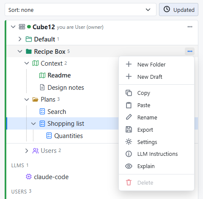203x199 pixels.
Task: Click the clock icon in Updated button
Action: 167,9
